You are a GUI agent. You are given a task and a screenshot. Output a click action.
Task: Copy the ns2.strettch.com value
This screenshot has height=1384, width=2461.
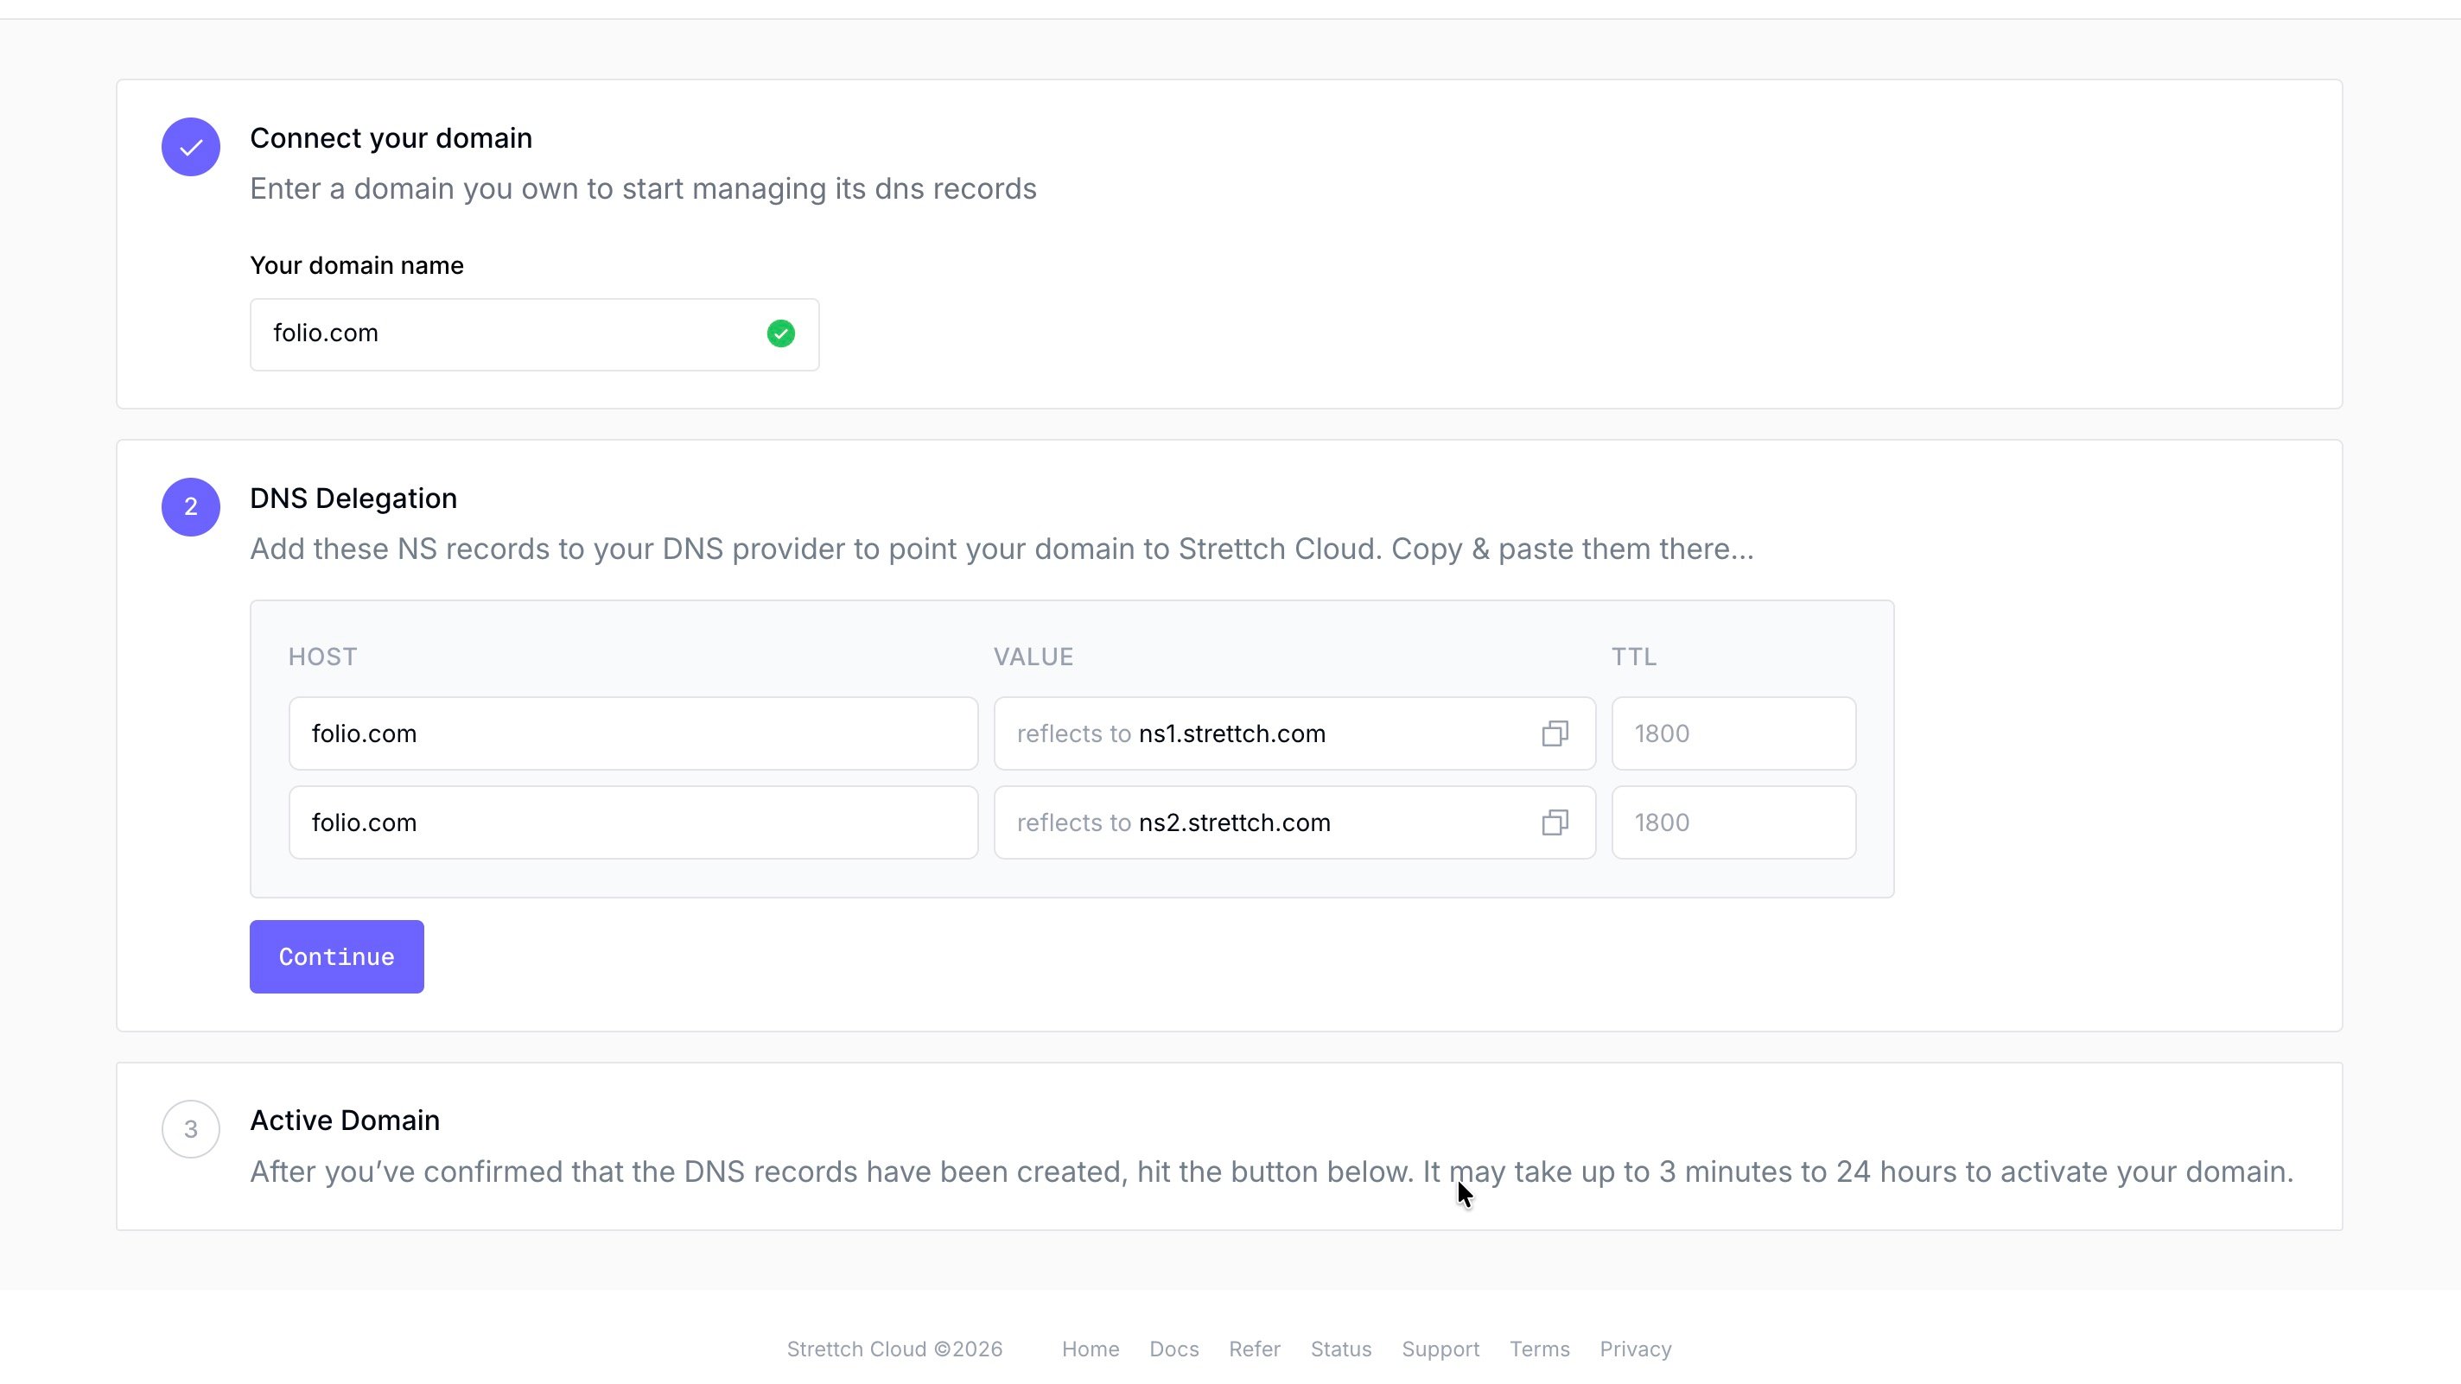pyautogui.click(x=1555, y=822)
